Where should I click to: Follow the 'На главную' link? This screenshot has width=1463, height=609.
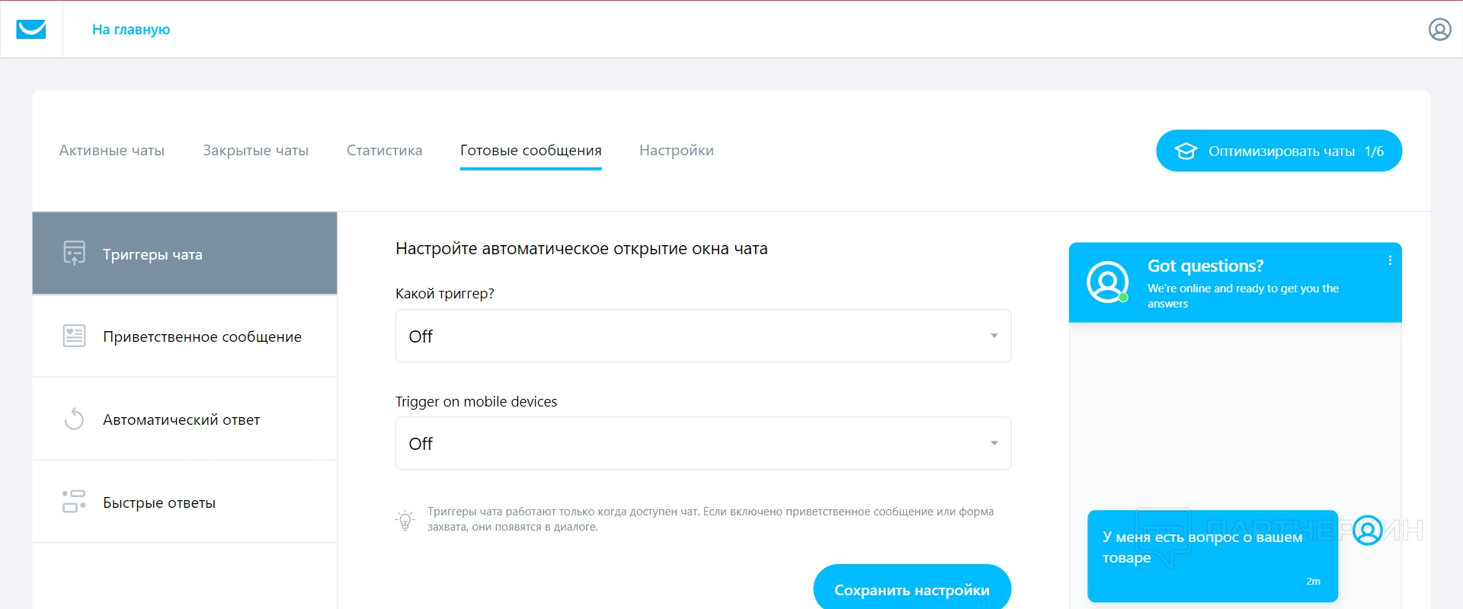(x=131, y=30)
